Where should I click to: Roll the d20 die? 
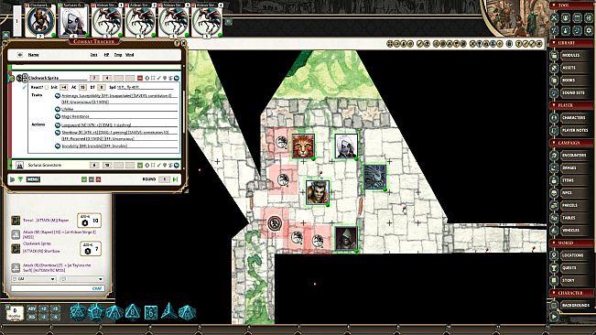click(78, 312)
